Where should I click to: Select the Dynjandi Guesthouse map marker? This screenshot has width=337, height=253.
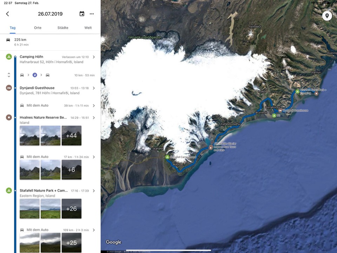[x=280, y=110]
